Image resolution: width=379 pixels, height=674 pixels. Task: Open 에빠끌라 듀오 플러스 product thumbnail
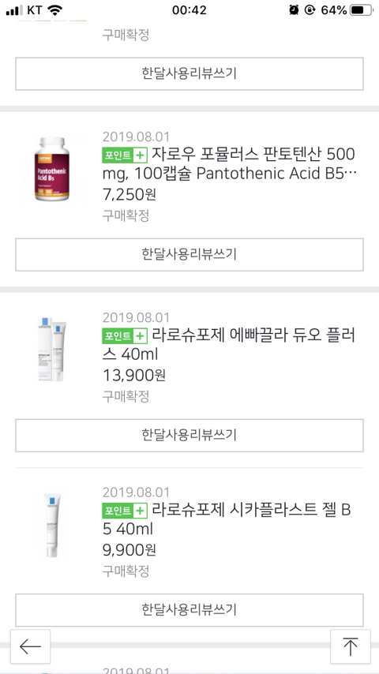[52, 350]
